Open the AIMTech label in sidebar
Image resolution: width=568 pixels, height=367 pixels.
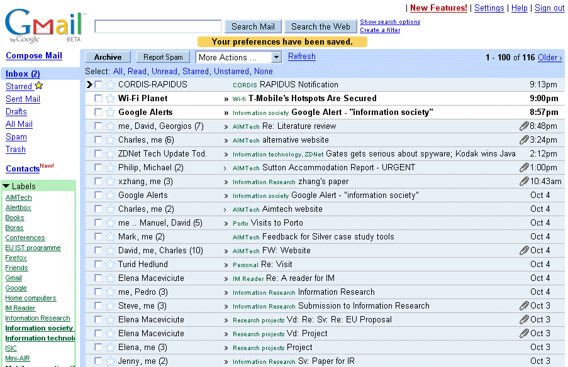18,197
